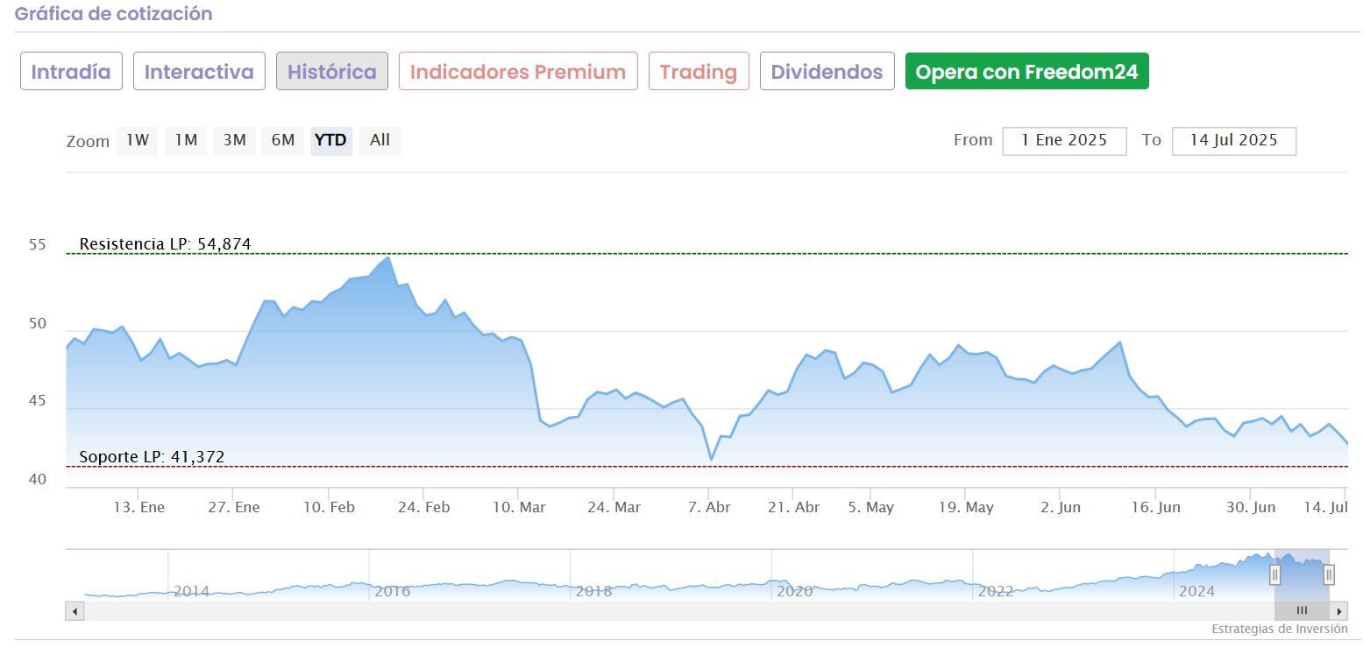Image resolution: width=1363 pixels, height=655 pixels.
Task: Go to the Trading tab
Action: pyautogui.click(x=699, y=72)
